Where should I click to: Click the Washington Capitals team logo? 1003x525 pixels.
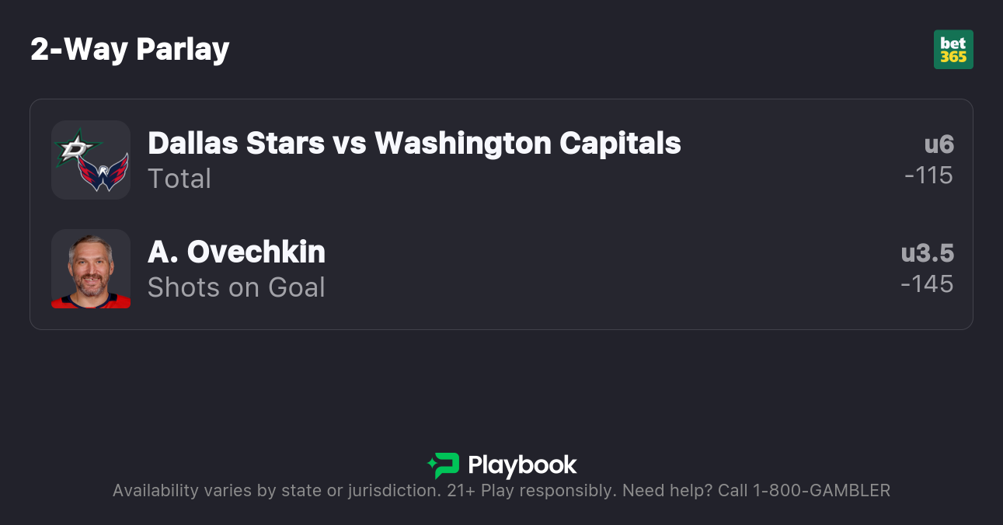103,172
